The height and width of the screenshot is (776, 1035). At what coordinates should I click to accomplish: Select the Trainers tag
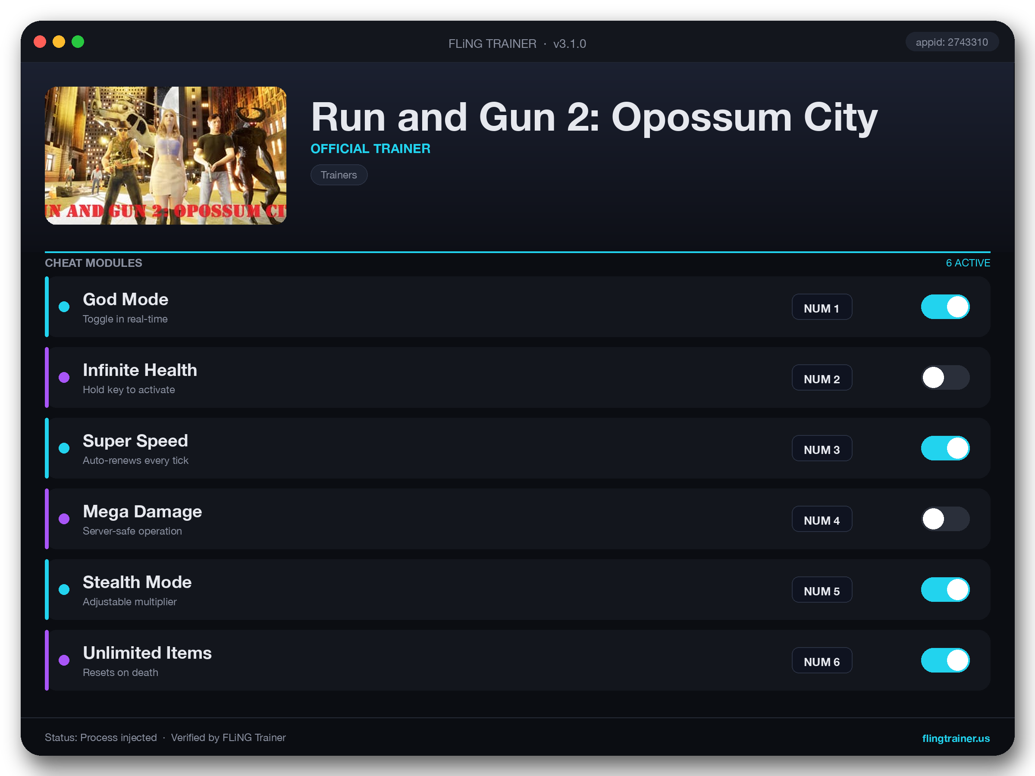coord(339,175)
